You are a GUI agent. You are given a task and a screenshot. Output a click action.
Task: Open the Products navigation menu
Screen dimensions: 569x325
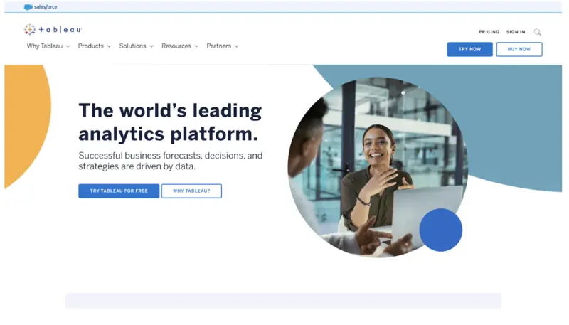tap(91, 46)
